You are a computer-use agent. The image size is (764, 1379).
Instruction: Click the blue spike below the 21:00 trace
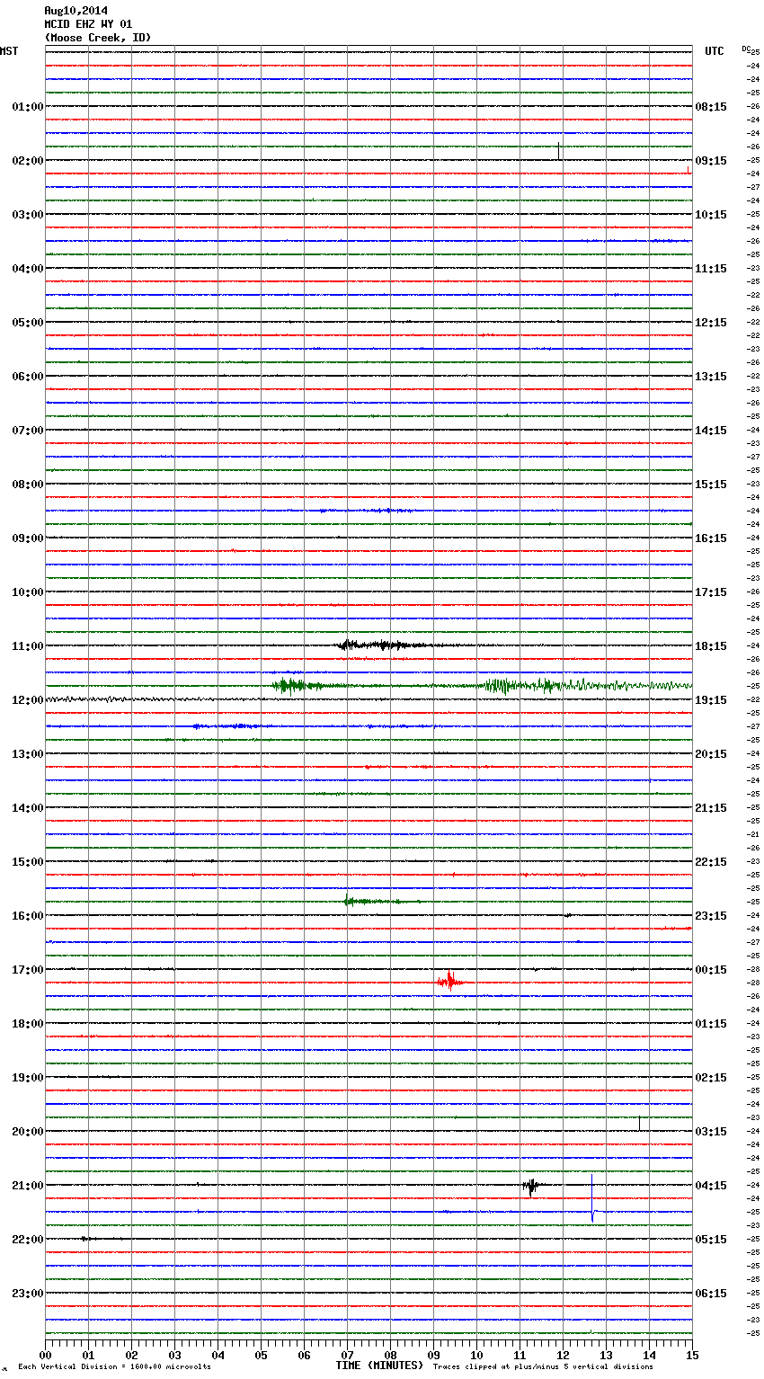tap(592, 1198)
